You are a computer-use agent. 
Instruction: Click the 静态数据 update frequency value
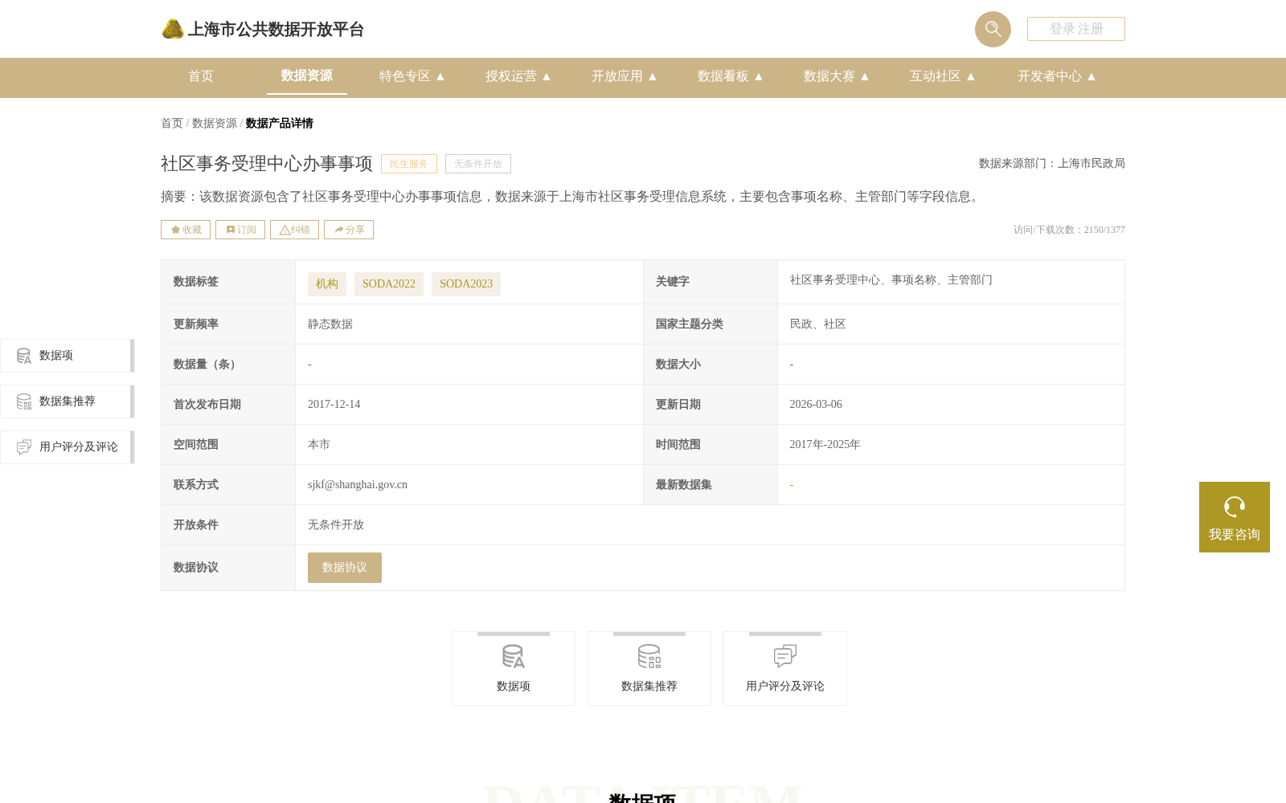click(x=330, y=324)
